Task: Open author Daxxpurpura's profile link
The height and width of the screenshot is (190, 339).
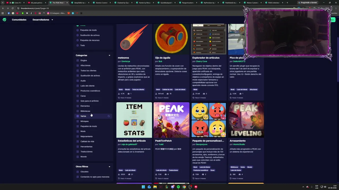Action: click(202, 144)
